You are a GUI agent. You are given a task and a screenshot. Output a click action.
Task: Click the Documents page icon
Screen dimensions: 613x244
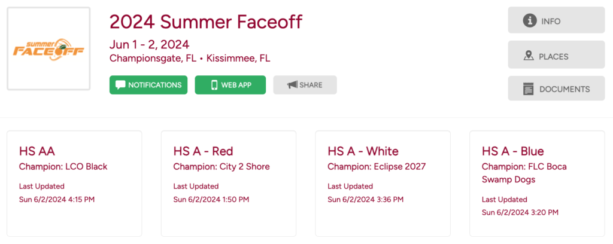click(528, 89)
